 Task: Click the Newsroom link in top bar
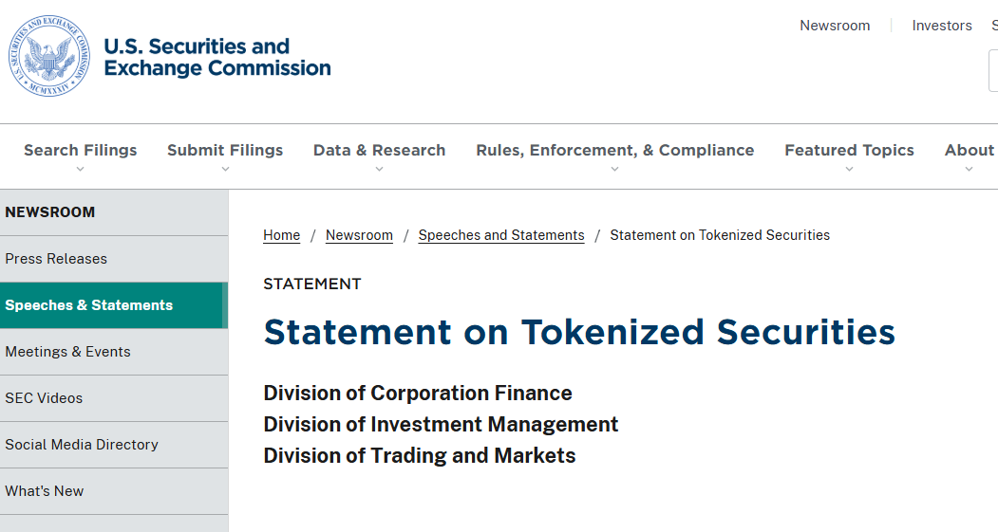(835, 26)
